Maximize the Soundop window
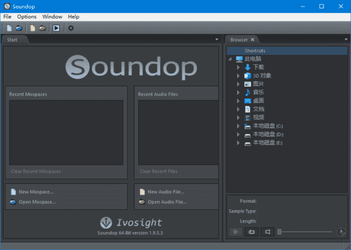Screen dimensions: 351x250 (x=321, y=6)
